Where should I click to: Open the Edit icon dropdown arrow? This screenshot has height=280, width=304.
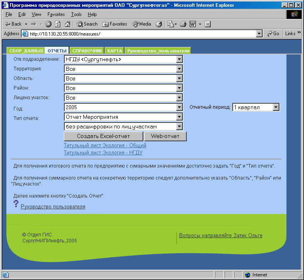(200, 24)
